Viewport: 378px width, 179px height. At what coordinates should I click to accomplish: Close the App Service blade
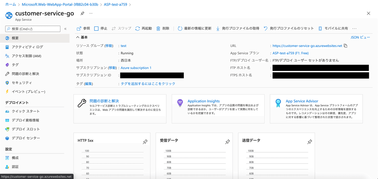coord(369,13)
